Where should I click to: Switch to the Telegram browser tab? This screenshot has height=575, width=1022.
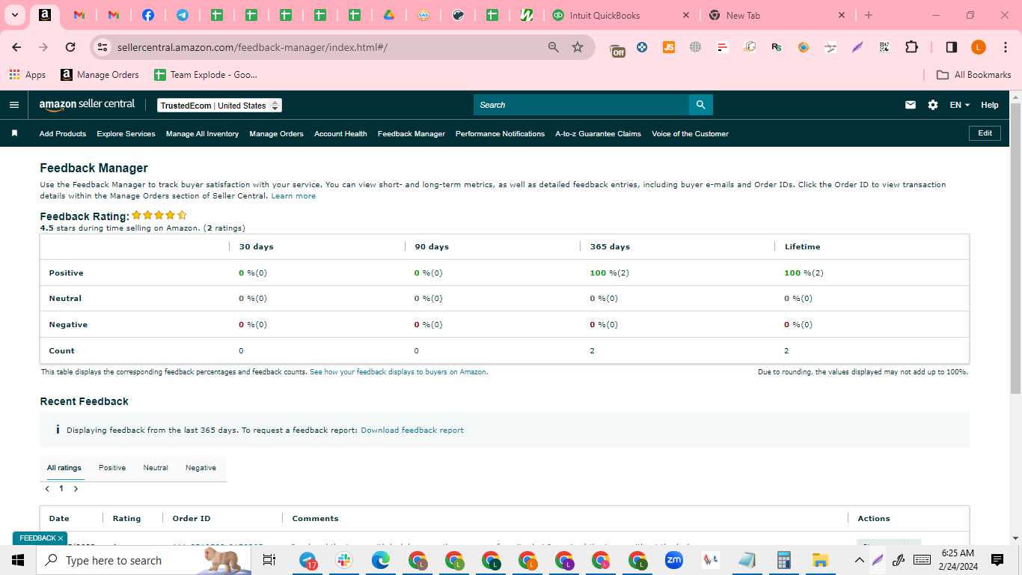[x=183, y=15]
